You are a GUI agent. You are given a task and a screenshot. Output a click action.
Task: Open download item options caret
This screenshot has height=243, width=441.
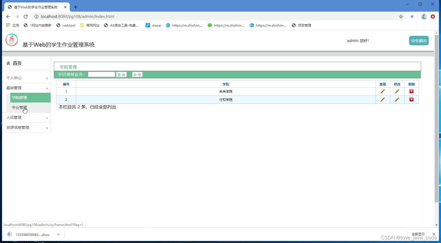coord(59,235)
